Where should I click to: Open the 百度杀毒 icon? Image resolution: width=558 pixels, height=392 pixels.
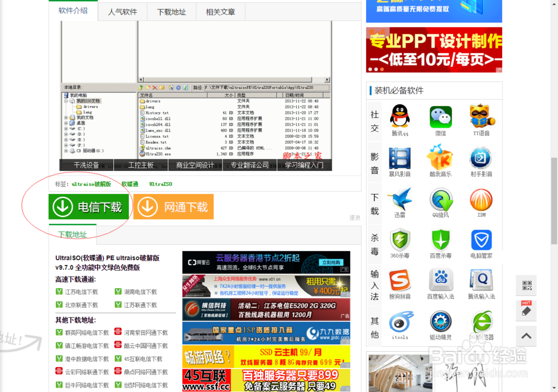441,240
